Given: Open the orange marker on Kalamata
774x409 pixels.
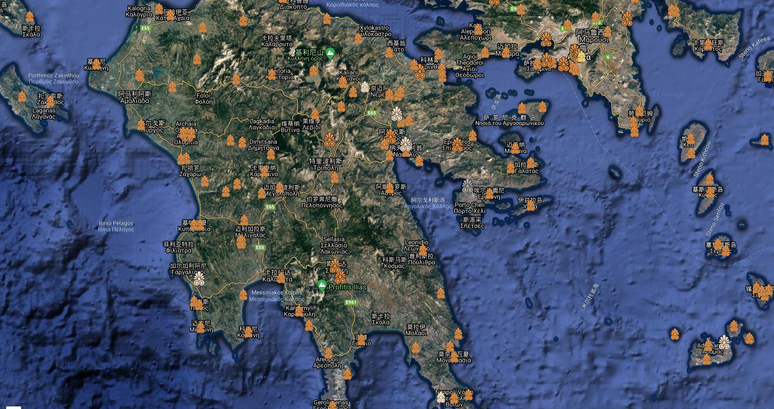Looking at the screenshot, I should point(281,278).
